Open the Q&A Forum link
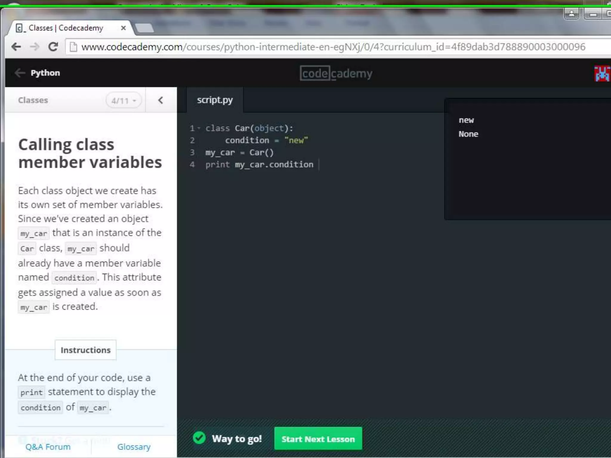Image resolution: width=611 pixels, height=458 pixels. pos(48,447)
